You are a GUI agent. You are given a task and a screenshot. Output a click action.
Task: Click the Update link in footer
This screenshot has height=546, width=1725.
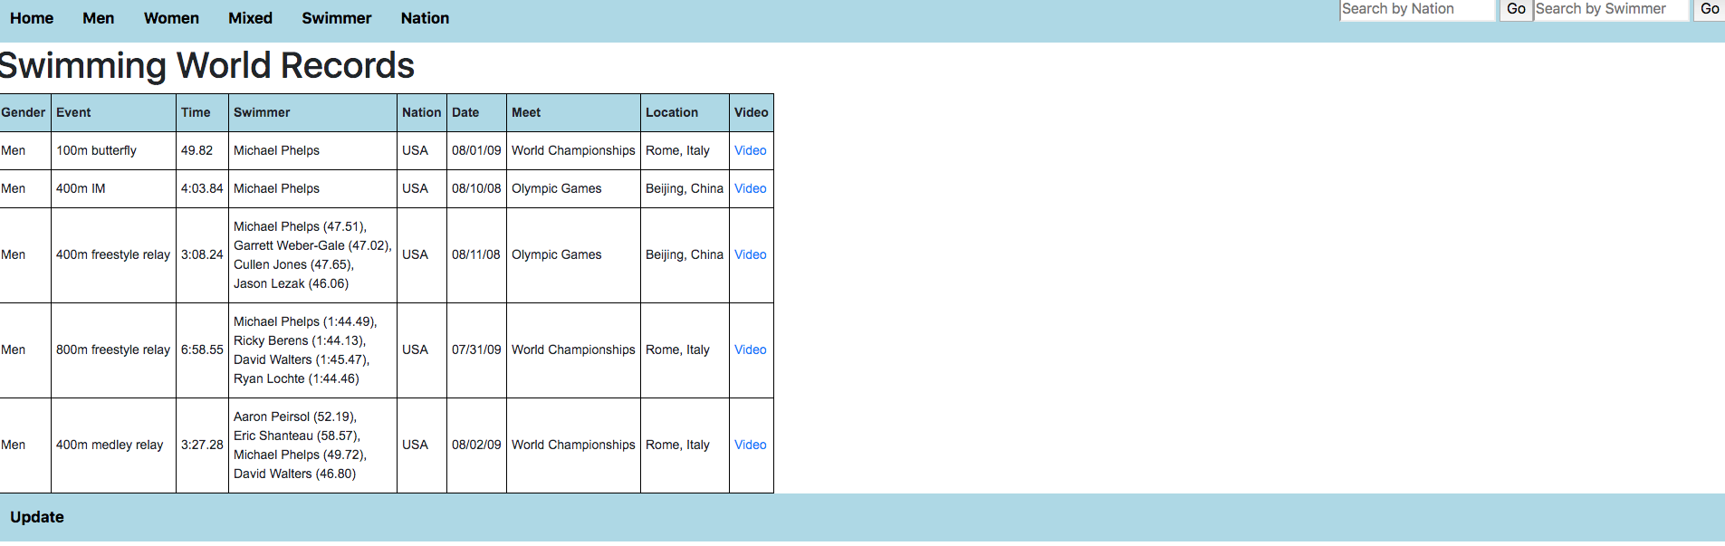tap(37, 517)
